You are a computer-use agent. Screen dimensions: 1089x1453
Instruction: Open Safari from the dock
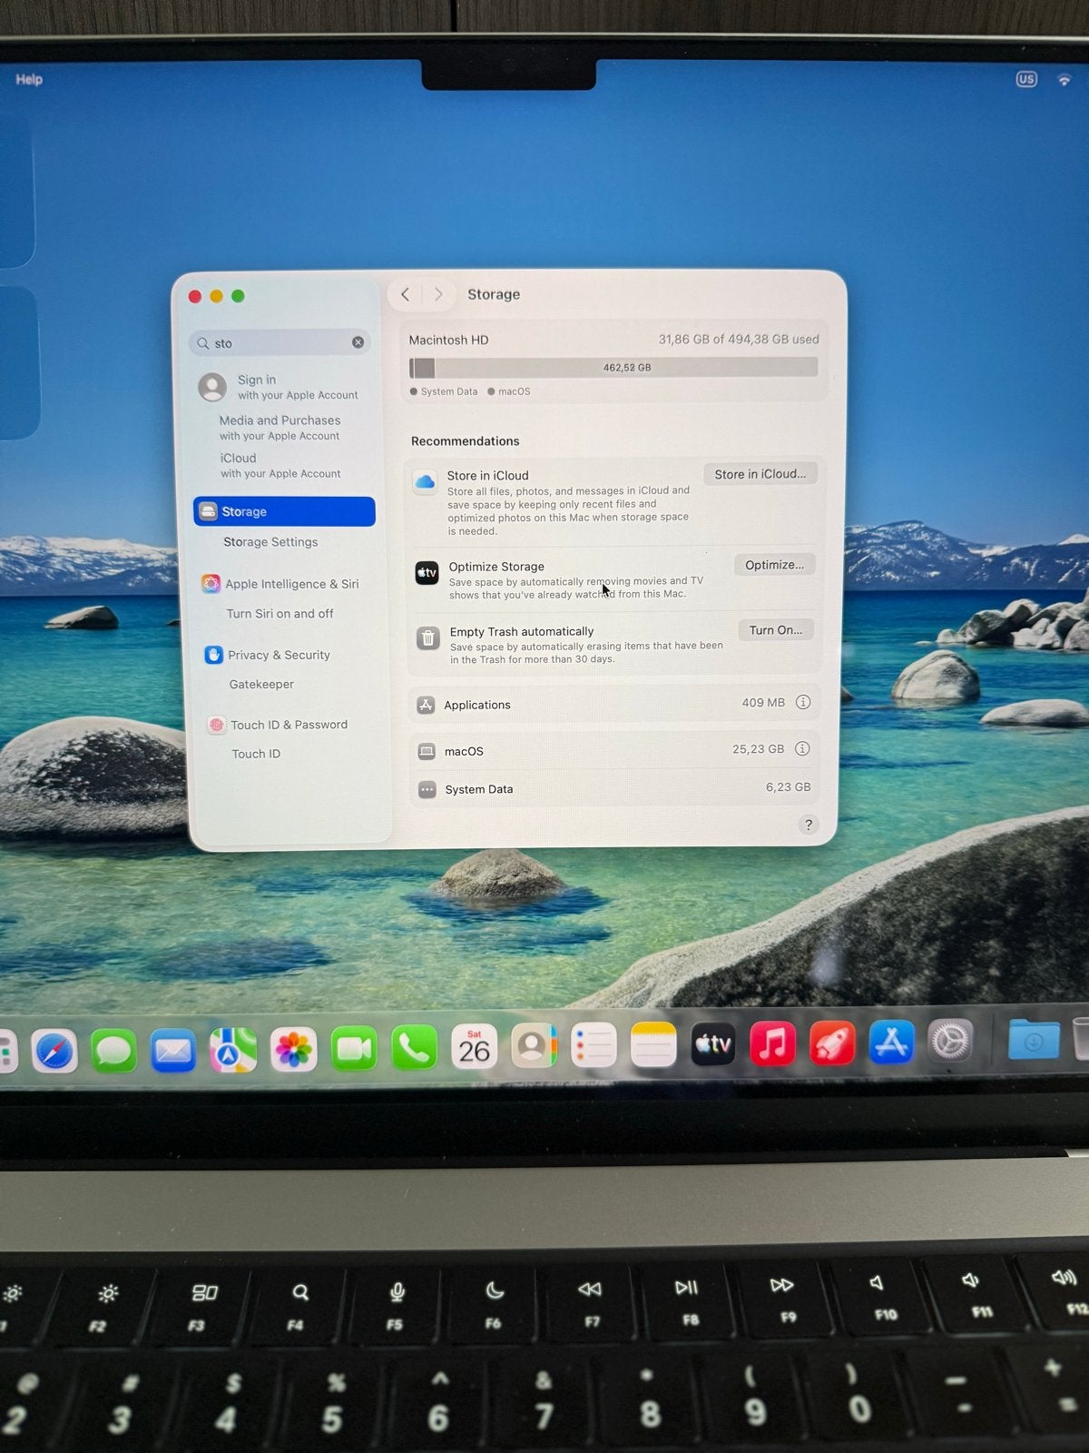pos(54,1052)
